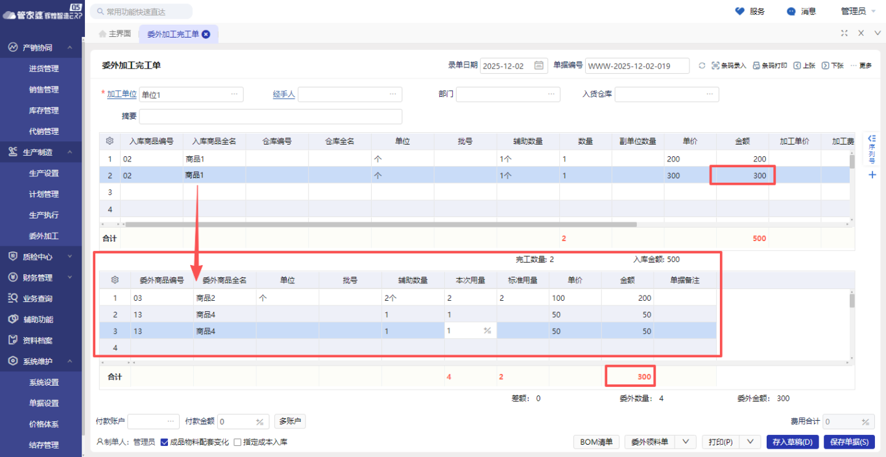Click the 保存单据(S) button

click(x=849, y=441)
